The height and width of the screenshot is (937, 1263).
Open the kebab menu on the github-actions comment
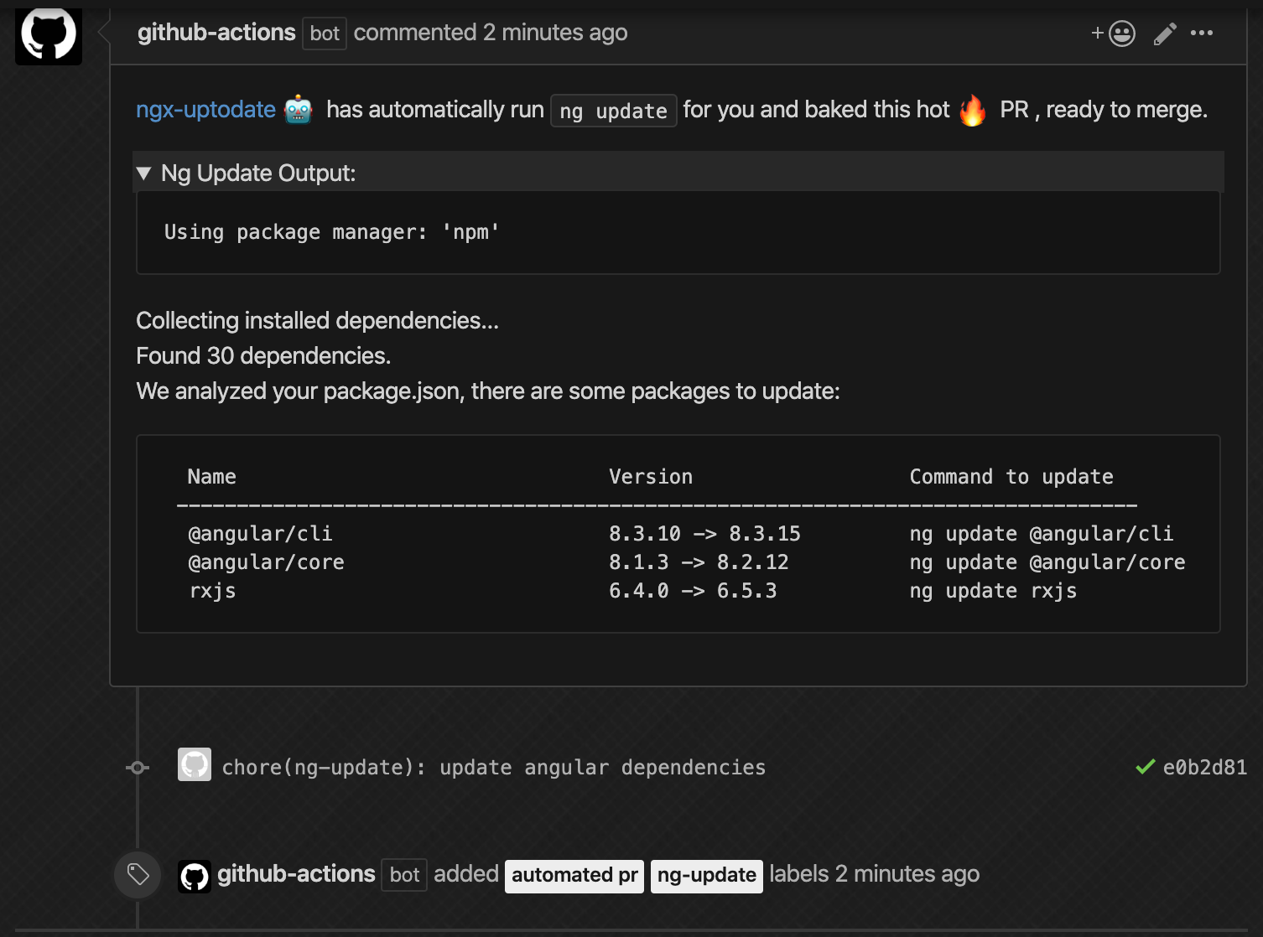pyautogui.click(x=1203, y=33)
